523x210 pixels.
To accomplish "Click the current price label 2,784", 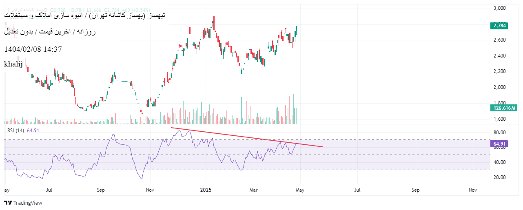I will click(500, 26).
